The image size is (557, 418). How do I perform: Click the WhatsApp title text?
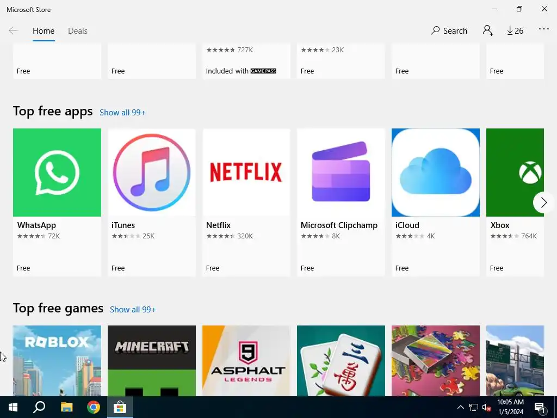pos(36,225)
